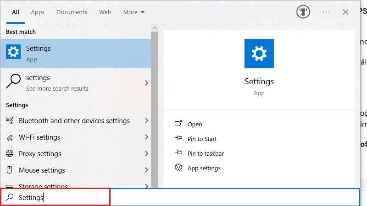Image resolution: width=367 pixels, height=206 pixels.
Task: Click the scroll up arrow of results list
Action: [155, 28]
